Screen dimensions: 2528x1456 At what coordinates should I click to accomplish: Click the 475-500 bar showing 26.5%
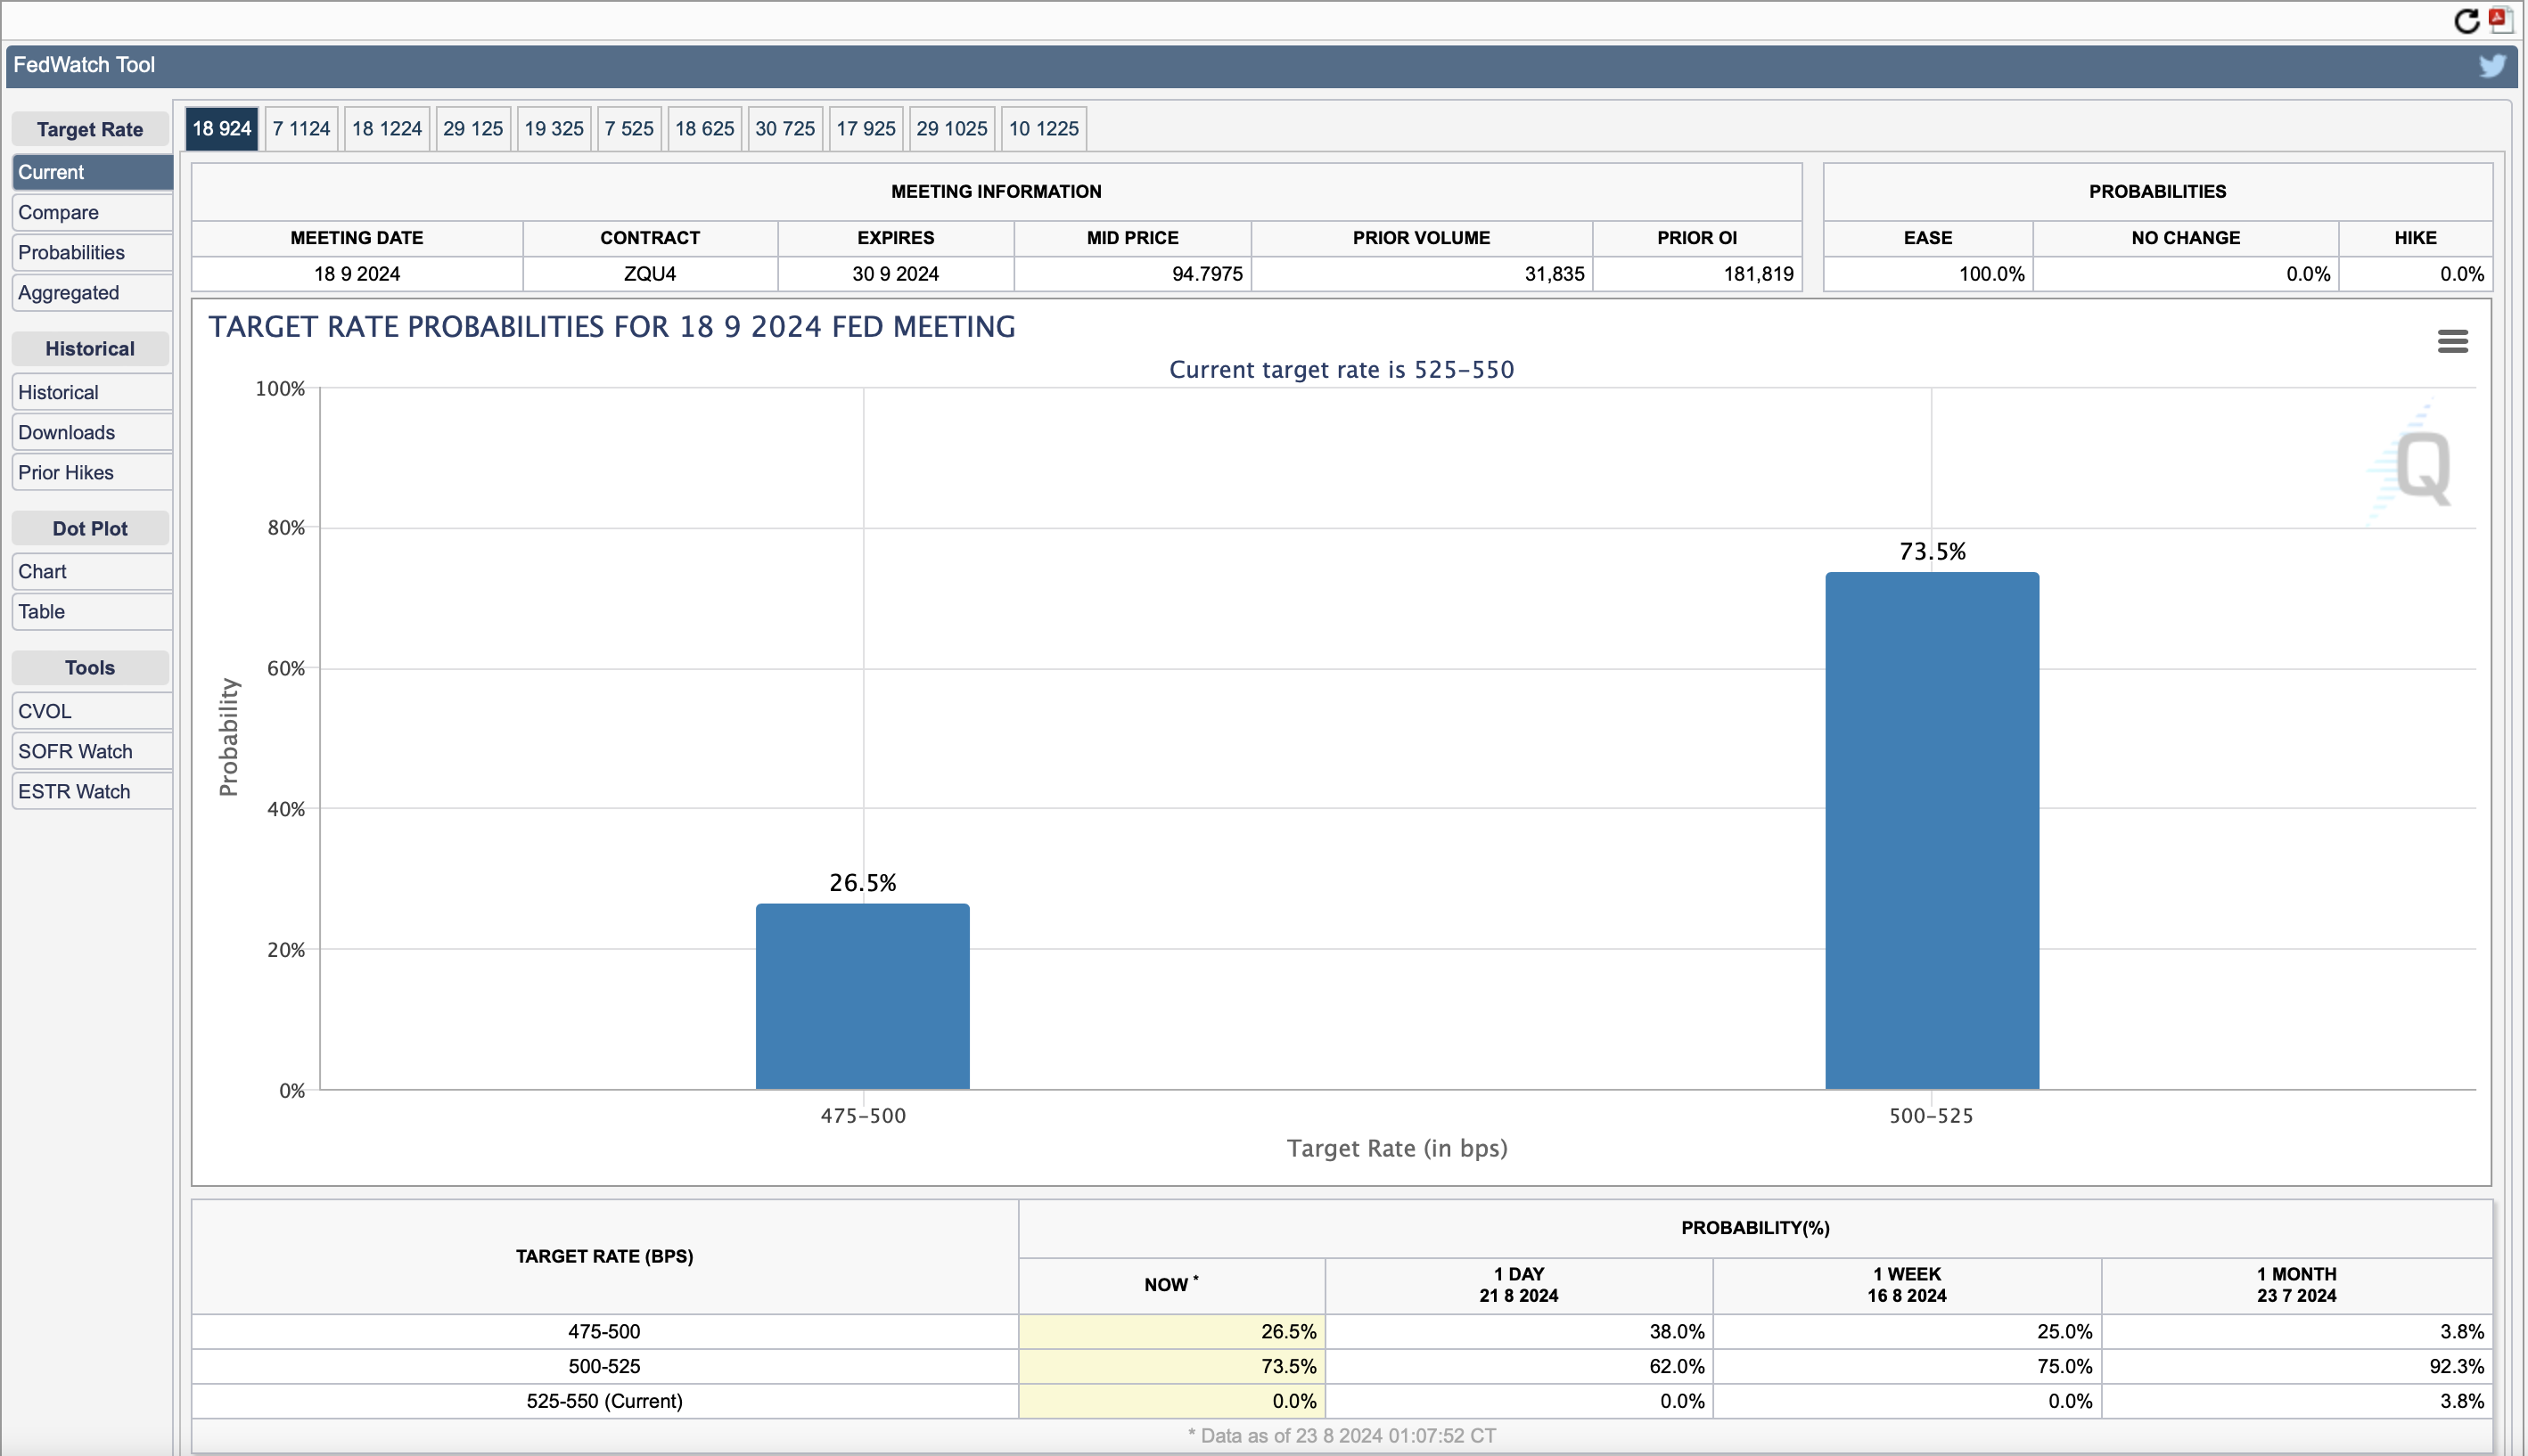tap(862, 996)
